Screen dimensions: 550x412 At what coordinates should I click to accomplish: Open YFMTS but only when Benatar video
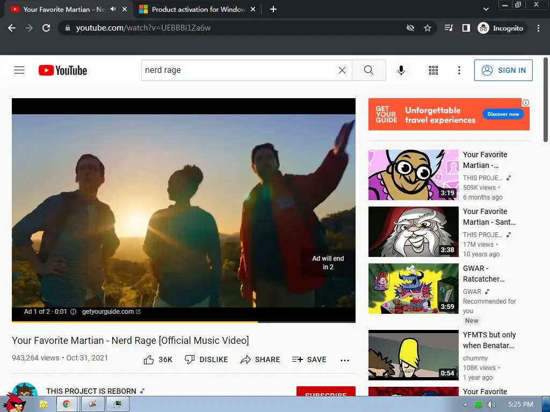pos(413,355)
